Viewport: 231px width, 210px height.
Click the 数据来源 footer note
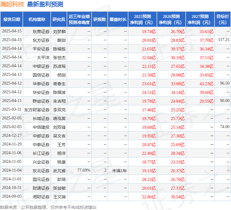(48, 207)
